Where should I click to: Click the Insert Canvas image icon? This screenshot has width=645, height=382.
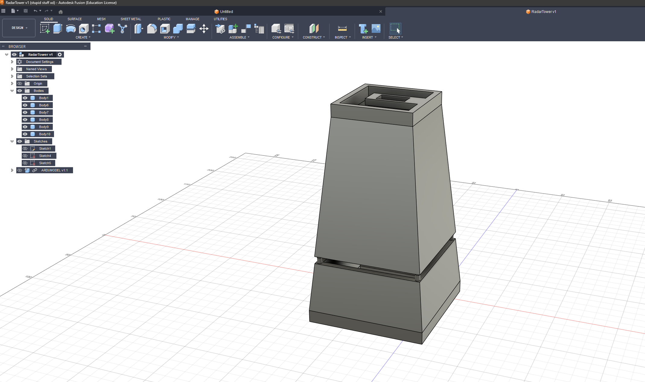[376, 29]
